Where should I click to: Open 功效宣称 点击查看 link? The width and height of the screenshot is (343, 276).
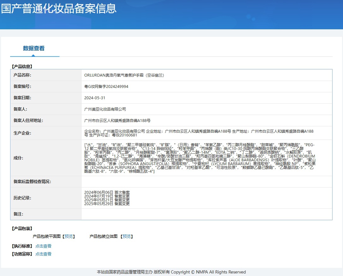coord(43,254)
